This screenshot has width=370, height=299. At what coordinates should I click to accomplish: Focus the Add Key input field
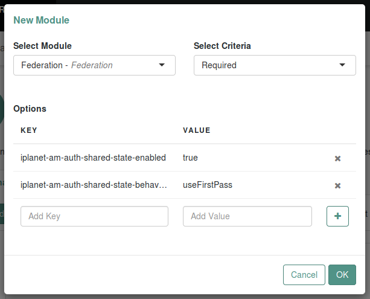pos(94,216)
